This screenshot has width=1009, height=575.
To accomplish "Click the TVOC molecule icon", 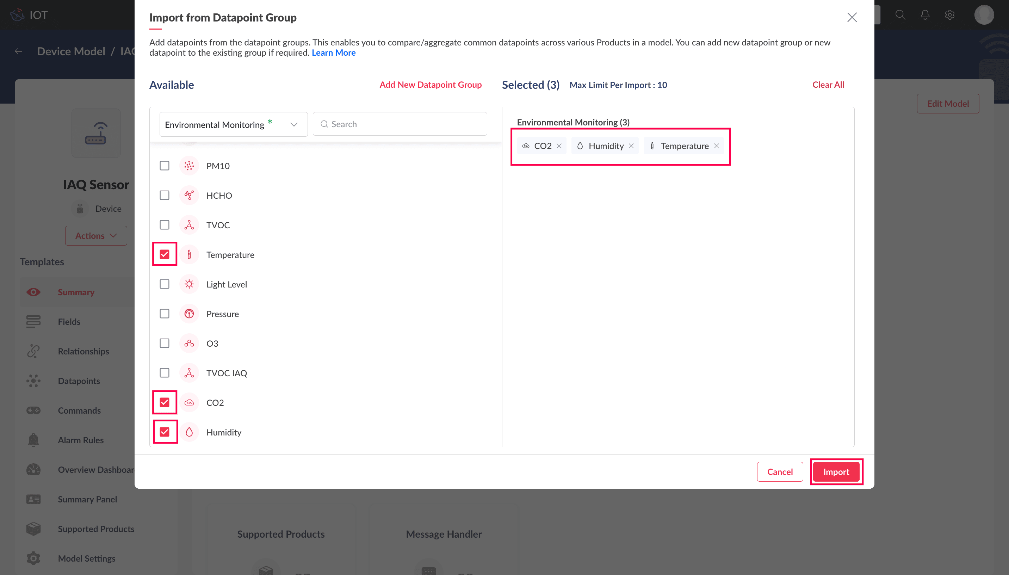I will coord(189,225).
